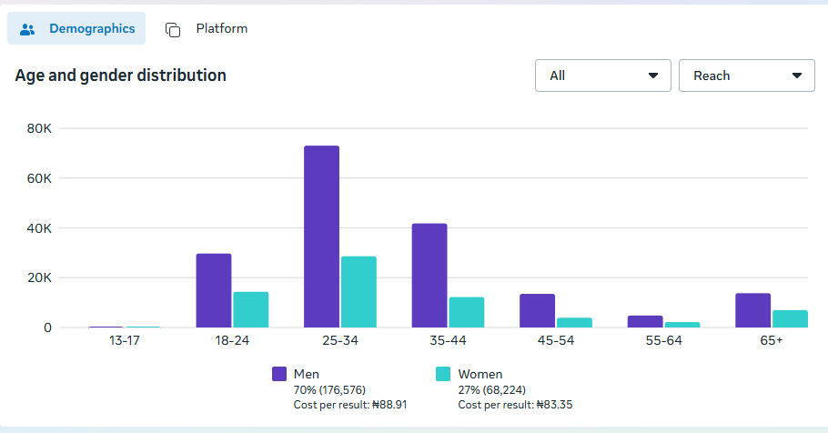
Task: Open the Demographics tab
Action: [76, 28]
